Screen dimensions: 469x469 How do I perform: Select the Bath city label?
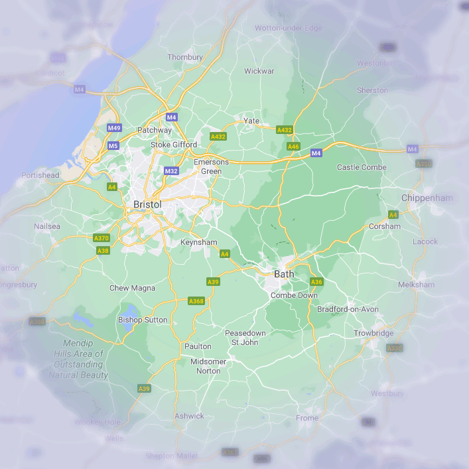[284, 273]
